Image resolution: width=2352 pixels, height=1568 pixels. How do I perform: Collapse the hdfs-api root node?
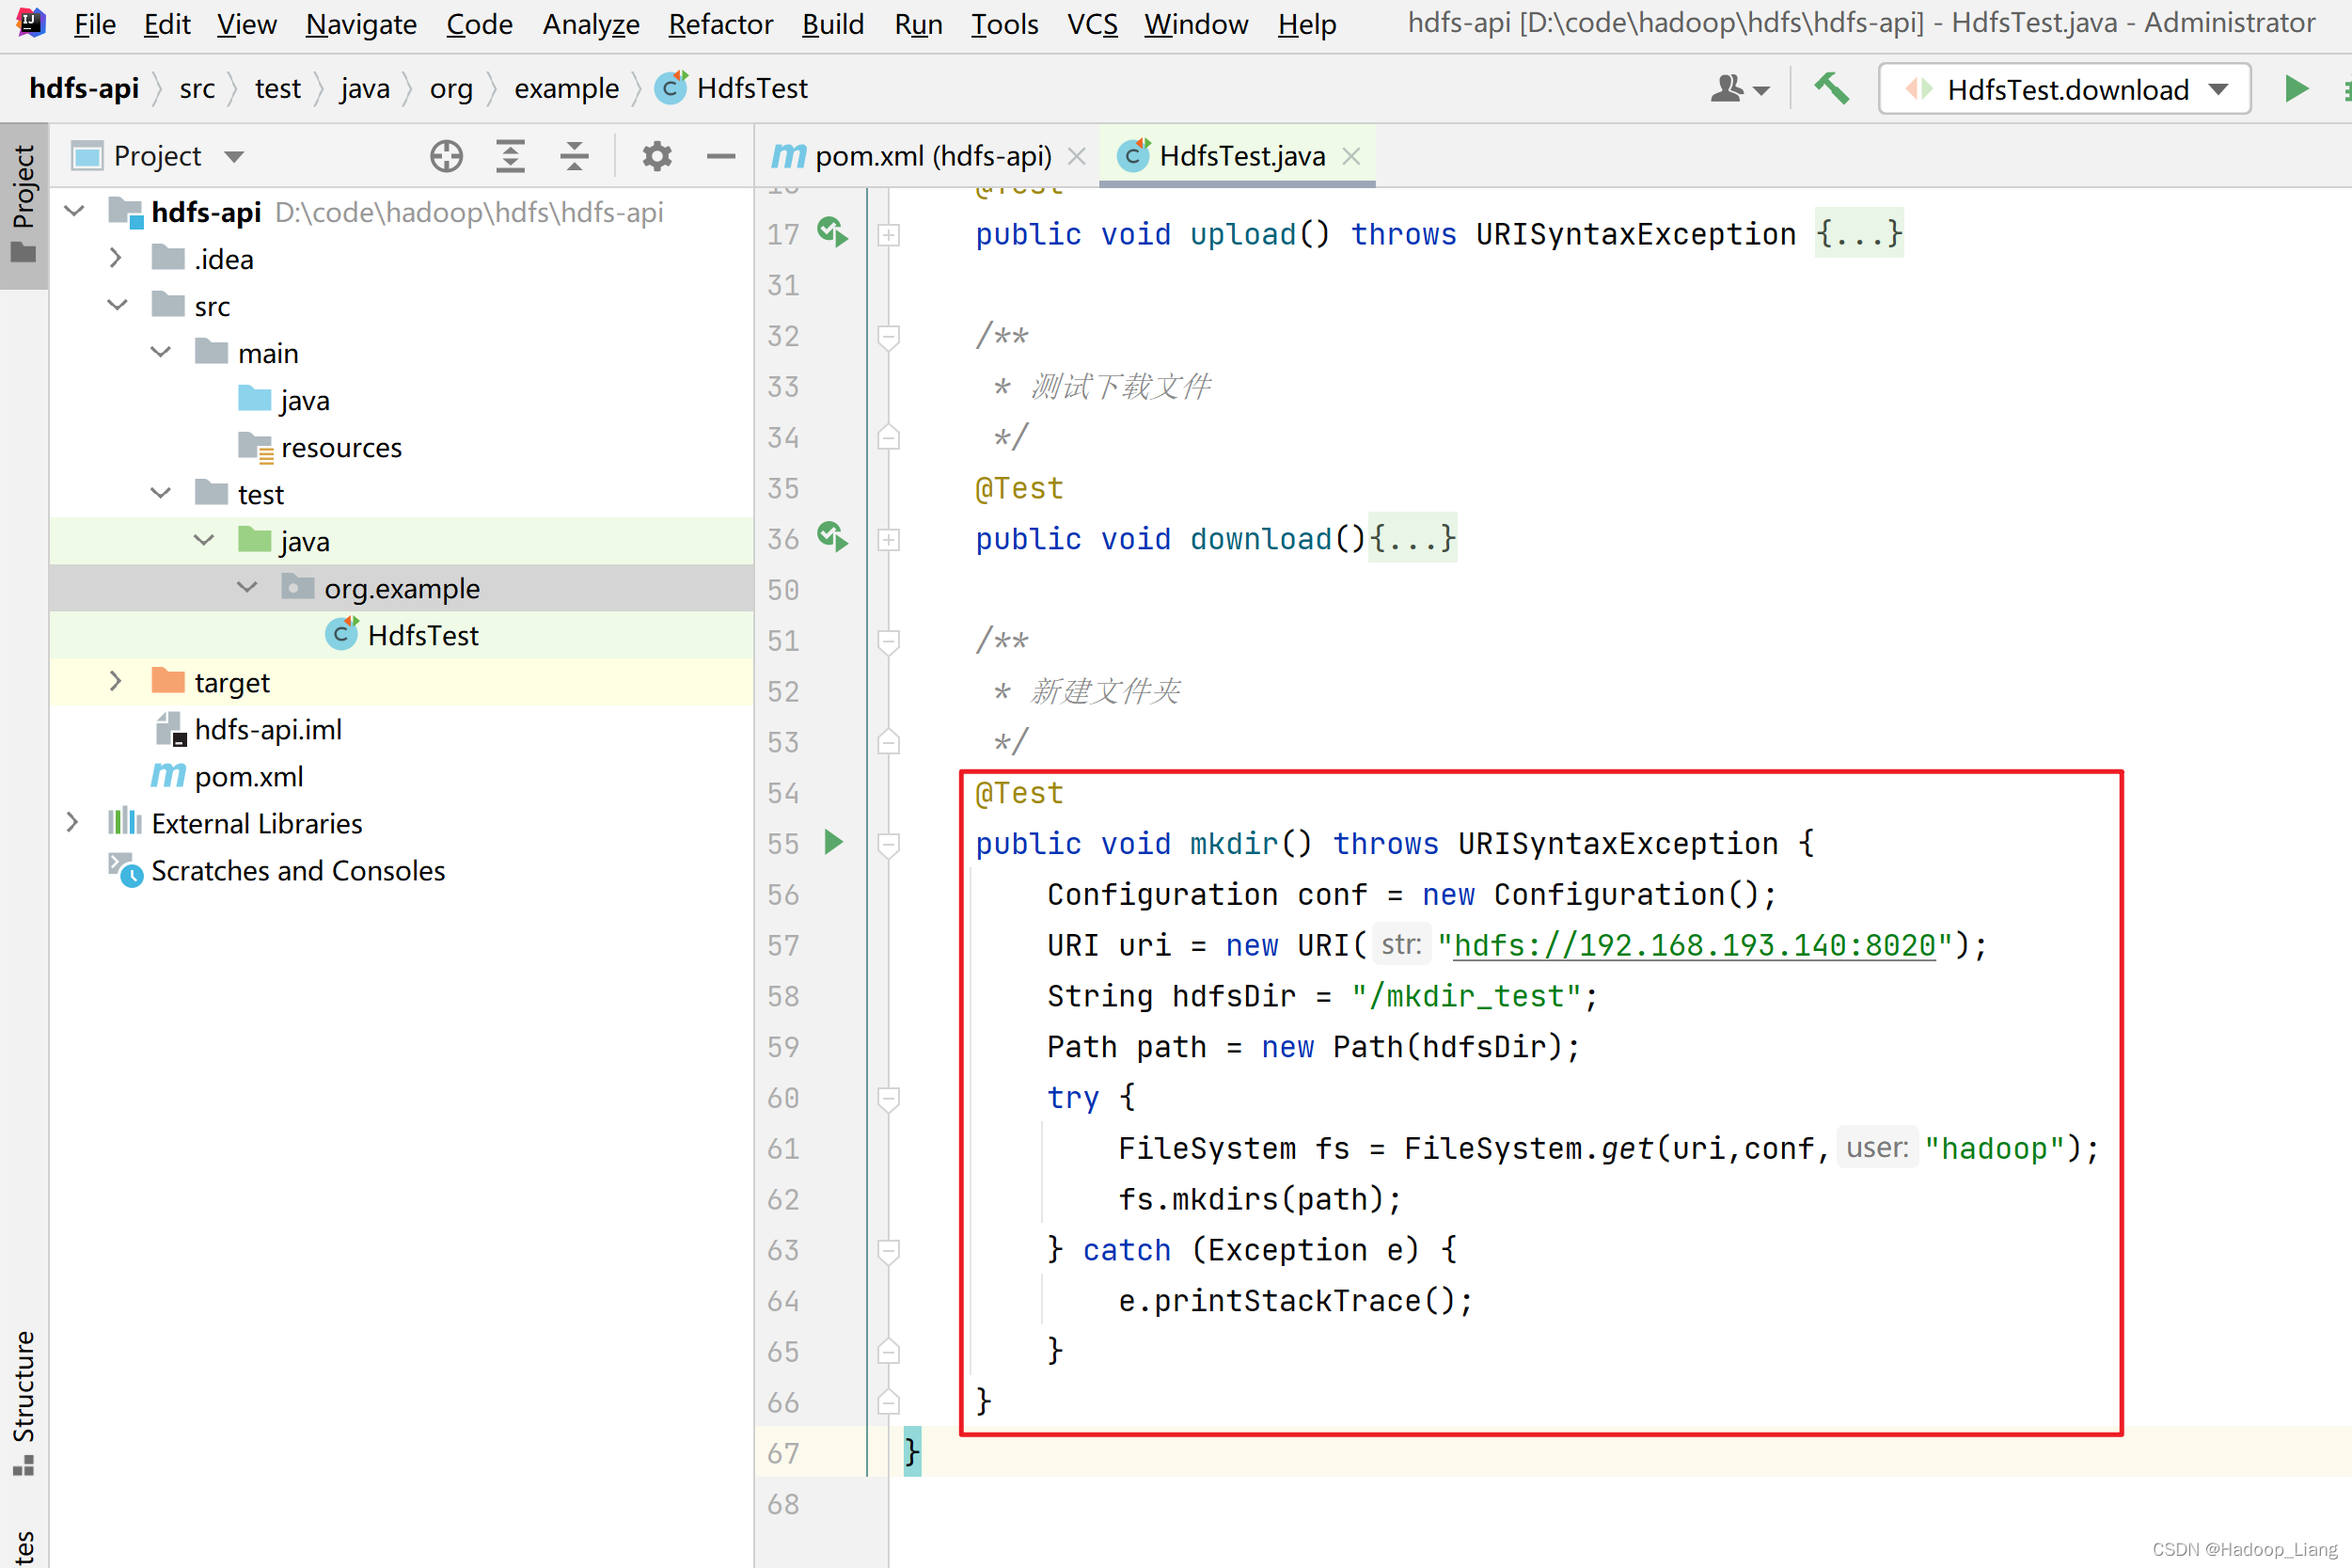point(75,211)
